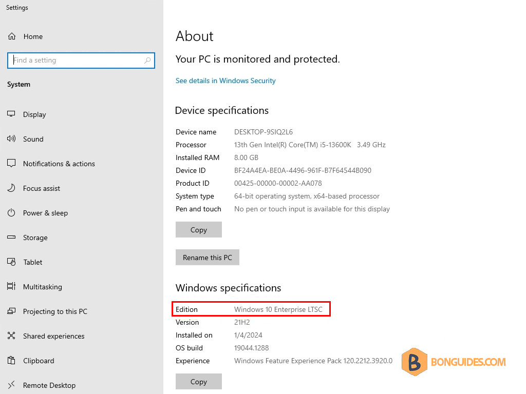
Task: Click the Device specifications heading
Action: (x=222, y=111)
